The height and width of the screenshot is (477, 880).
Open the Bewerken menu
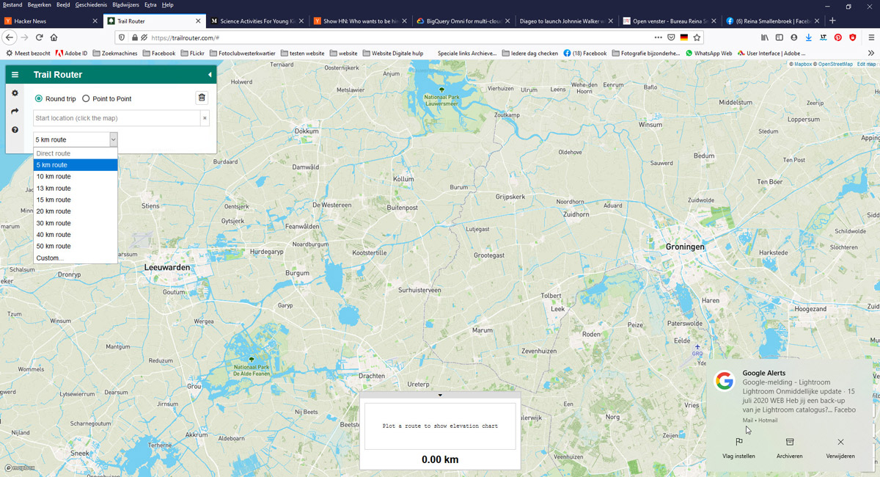click(40, 5)
